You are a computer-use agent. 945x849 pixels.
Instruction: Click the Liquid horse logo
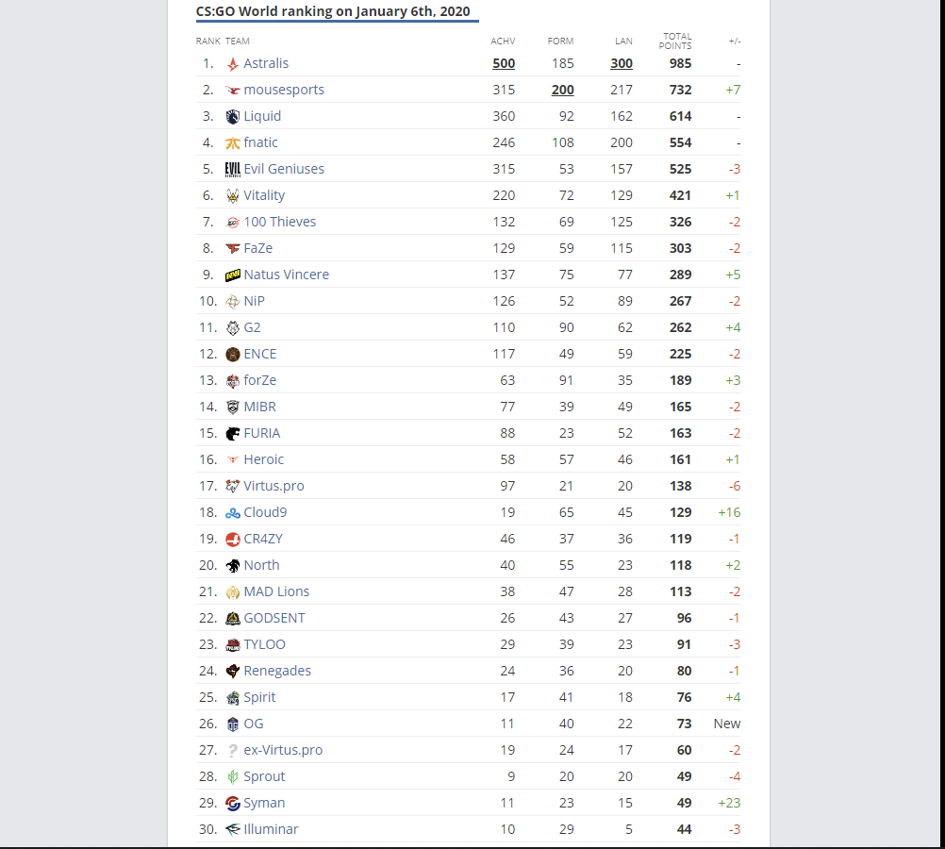pos(233,116)
